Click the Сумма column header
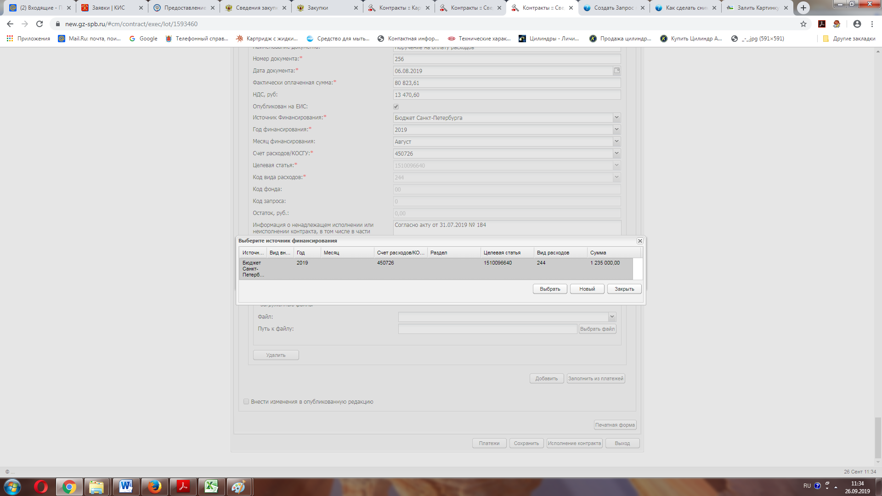This screenshot has height=496, width=882. 614,253
